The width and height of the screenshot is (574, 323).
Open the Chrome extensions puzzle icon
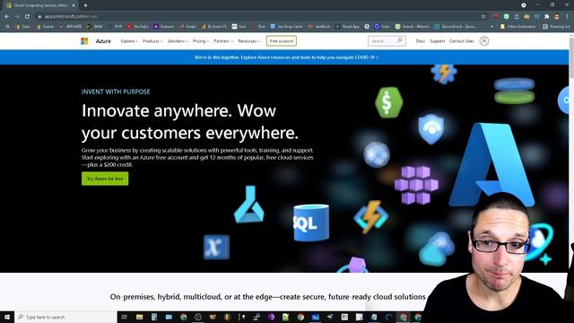(546, 16)
